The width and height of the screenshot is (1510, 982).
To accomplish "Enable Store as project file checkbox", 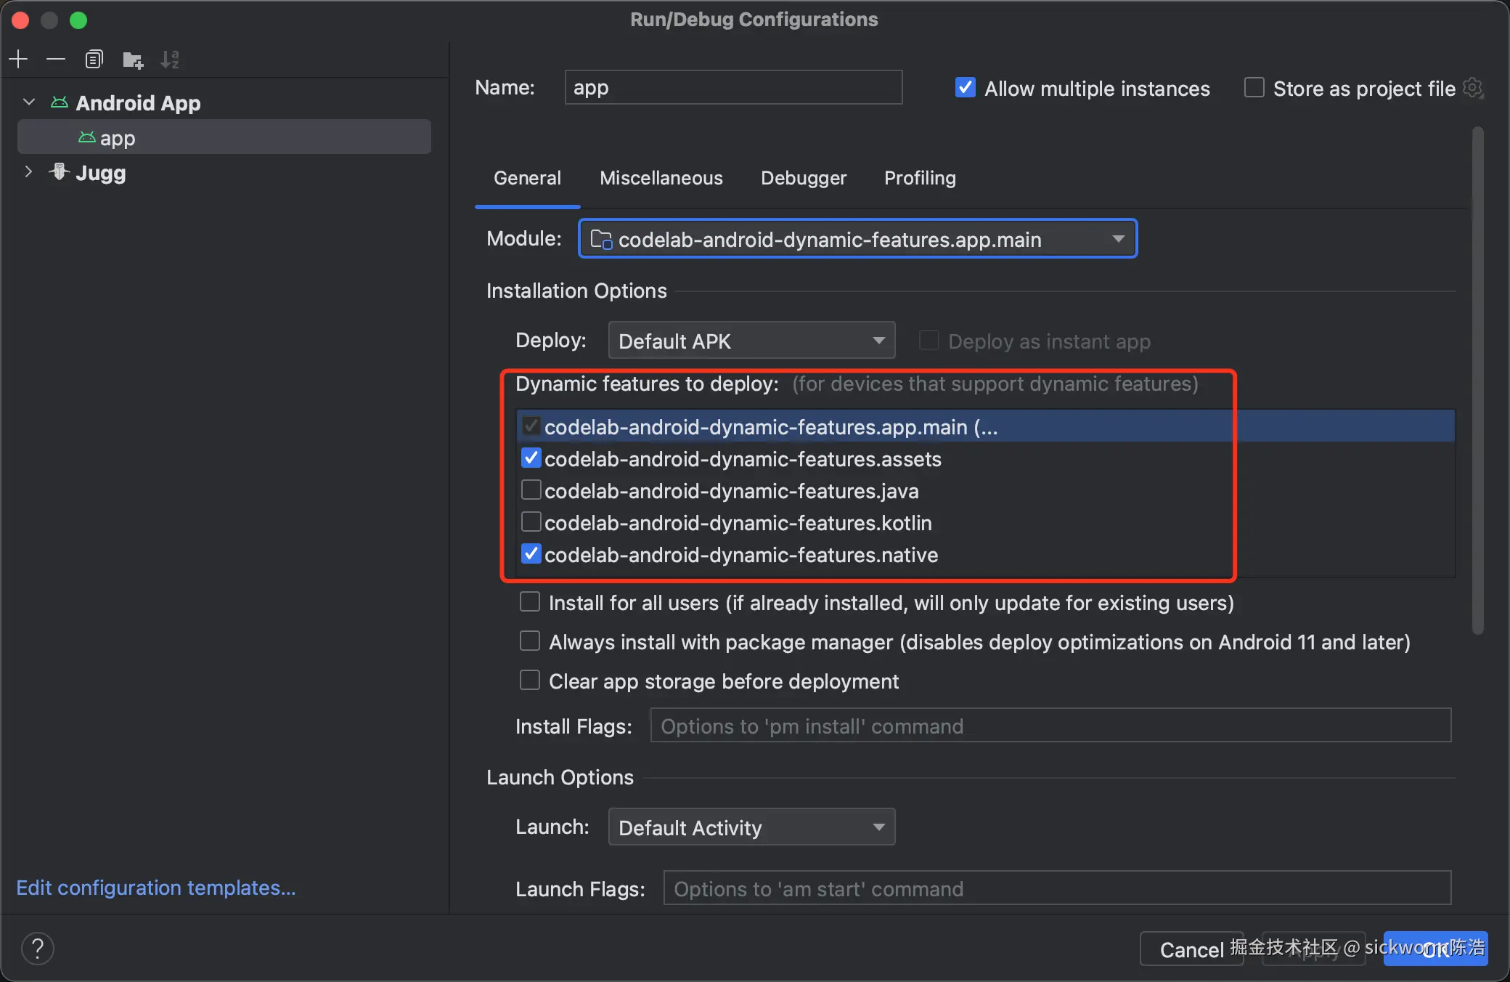I will click(x=1254, y=88).
